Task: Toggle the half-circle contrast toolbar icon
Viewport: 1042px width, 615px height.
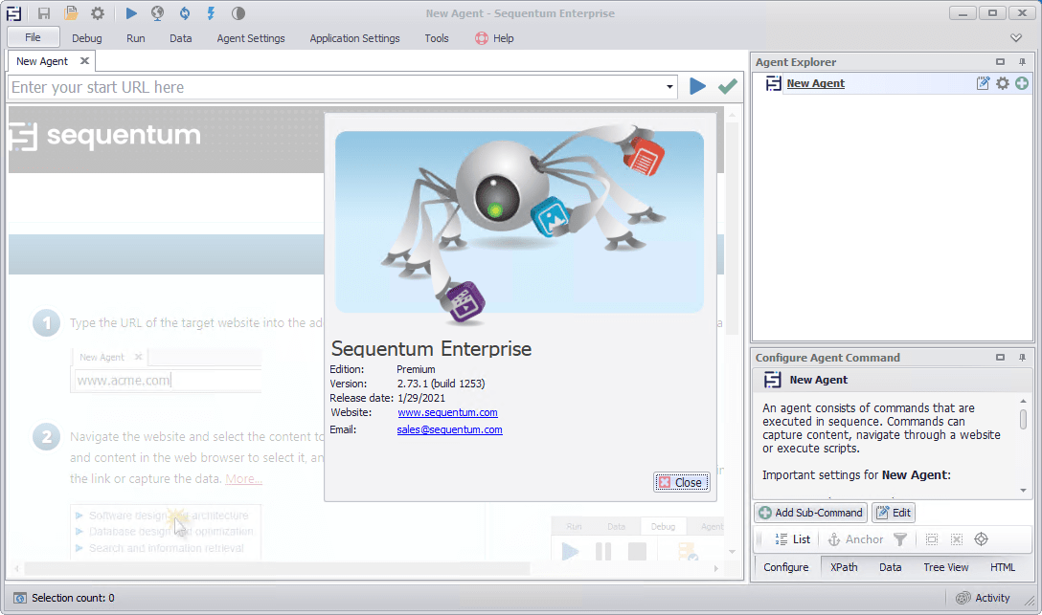Action: point(238,13)
